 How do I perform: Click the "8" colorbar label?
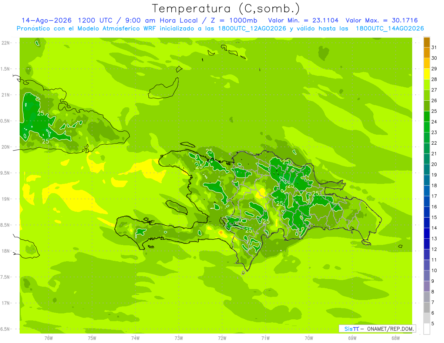(x=433, y=292)
